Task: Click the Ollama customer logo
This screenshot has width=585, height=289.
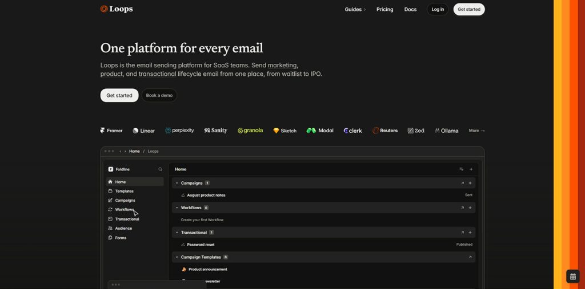Action: 447,131
